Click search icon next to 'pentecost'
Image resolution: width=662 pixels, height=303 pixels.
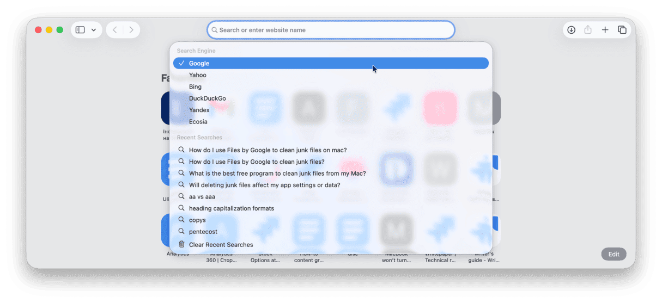point(181,231)
